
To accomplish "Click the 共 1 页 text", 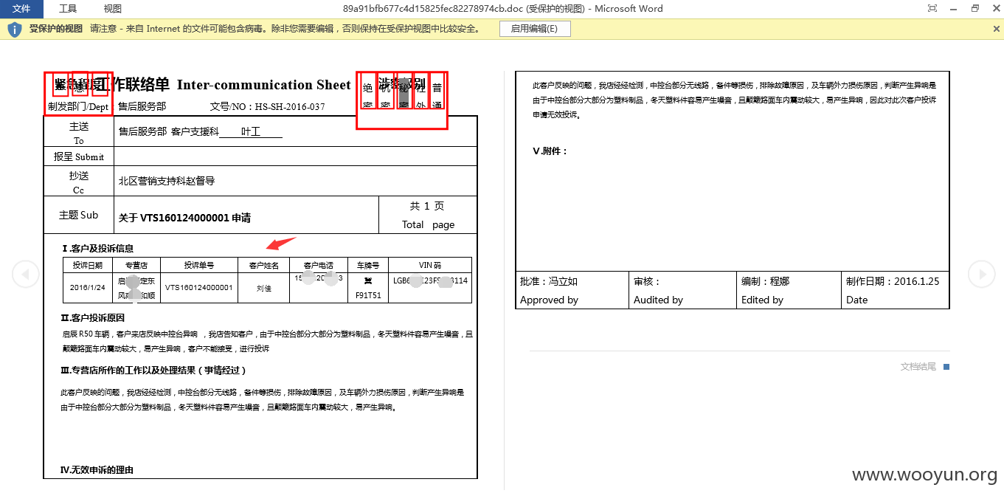I will (x=427, y=206).
